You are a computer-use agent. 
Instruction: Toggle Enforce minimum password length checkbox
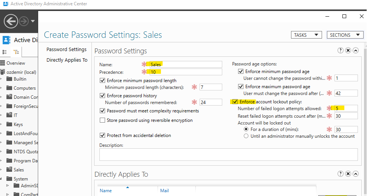[102, 81]
